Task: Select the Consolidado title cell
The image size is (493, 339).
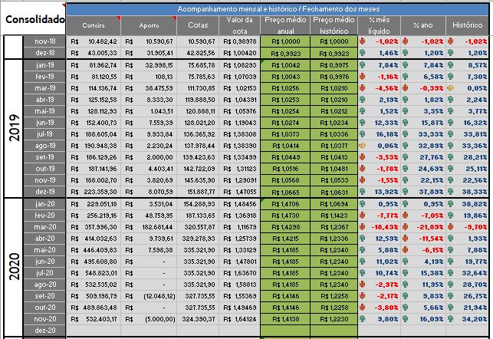Action: (33, 19)
